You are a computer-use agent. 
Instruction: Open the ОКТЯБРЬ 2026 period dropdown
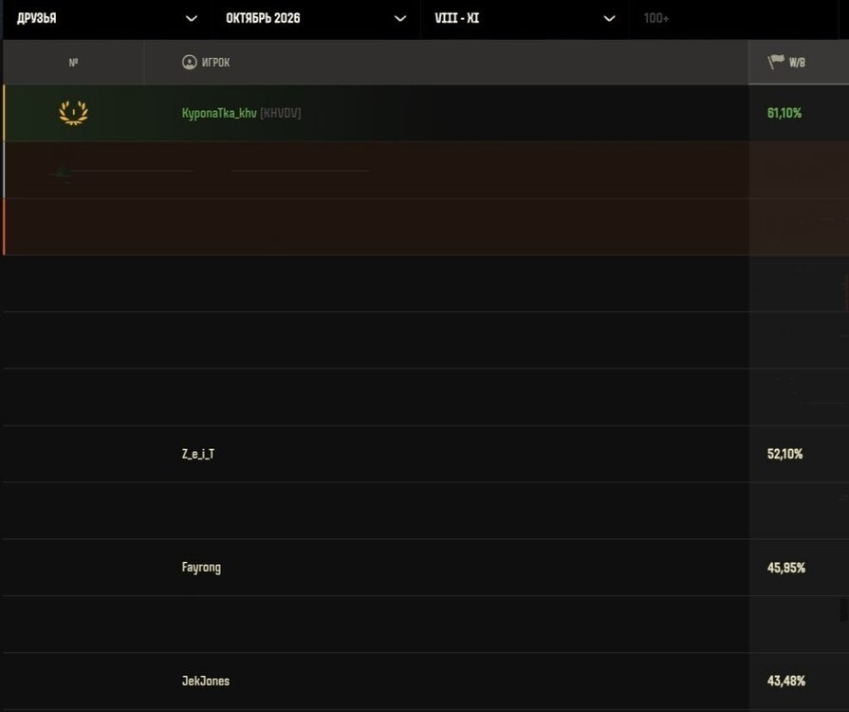(316, 18)
